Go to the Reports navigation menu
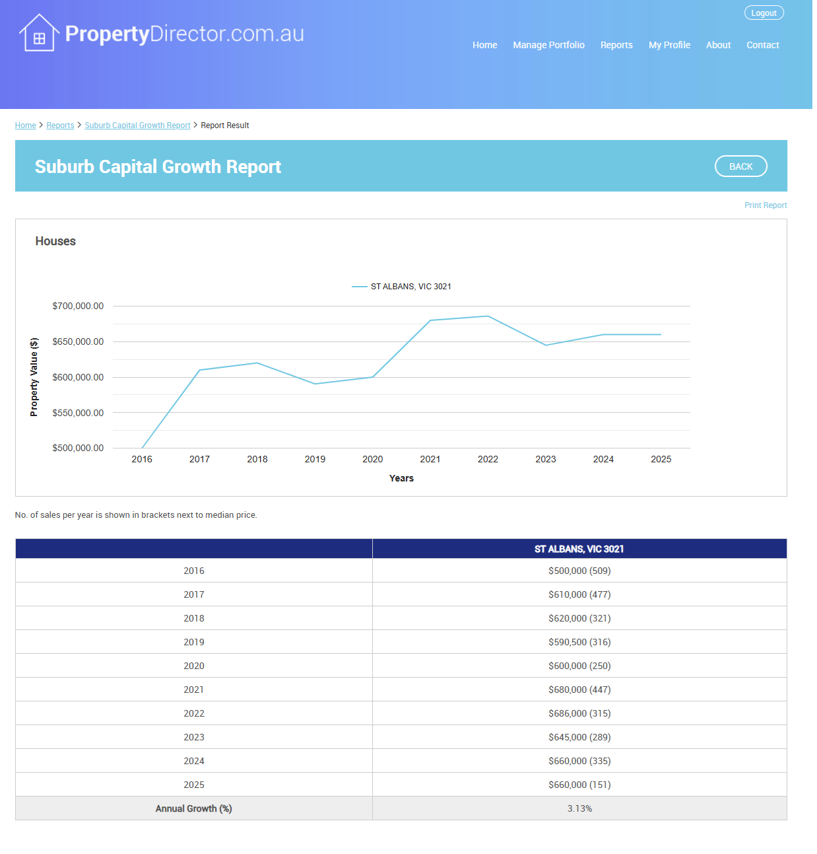Screen dimensions: 817x854 pyautogui.click(x=616, y=45)
